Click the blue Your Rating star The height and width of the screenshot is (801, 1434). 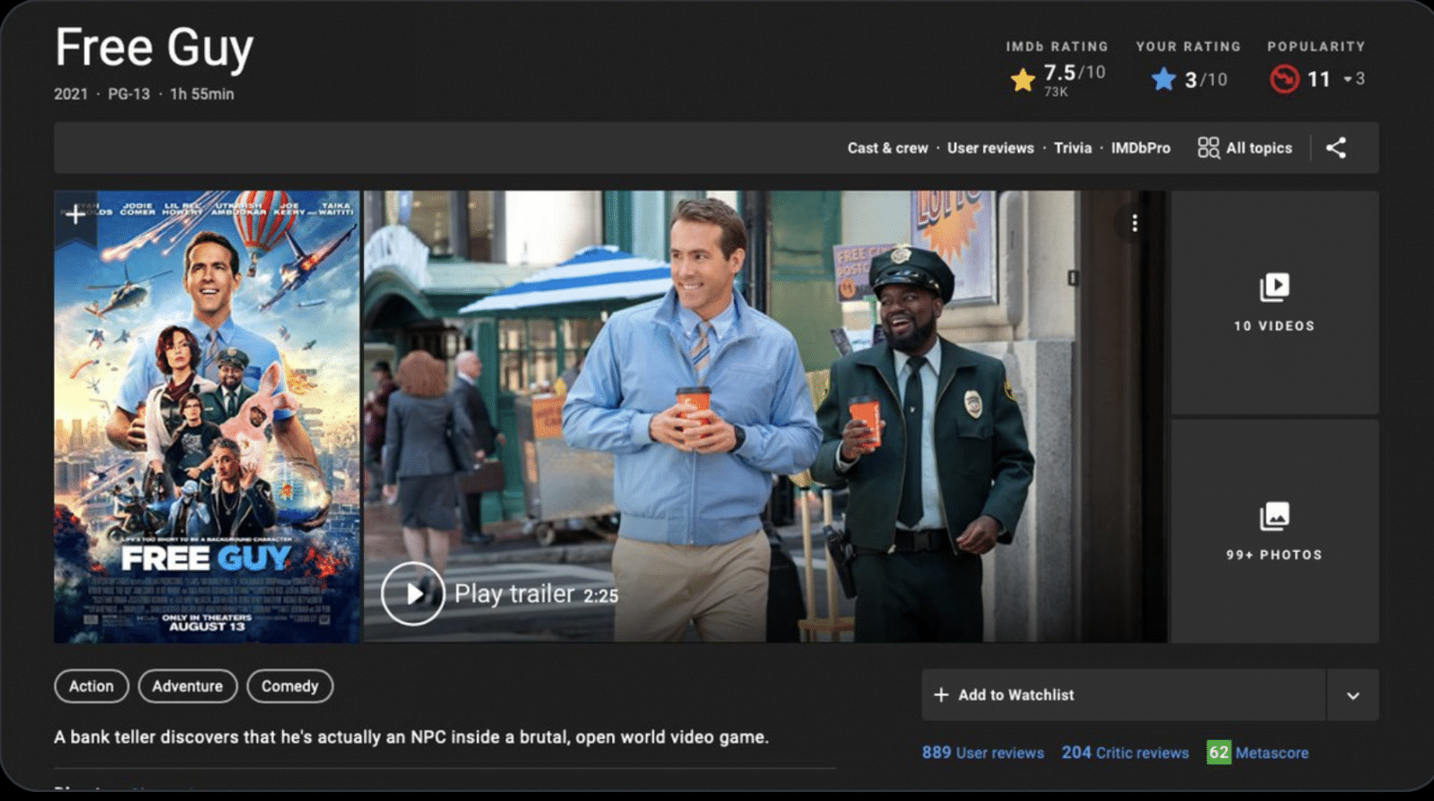pyautogui.click(x=1163, y=80)
